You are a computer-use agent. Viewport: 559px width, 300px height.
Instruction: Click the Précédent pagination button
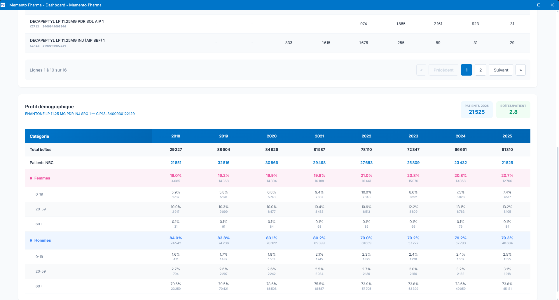tap(443, 70)
